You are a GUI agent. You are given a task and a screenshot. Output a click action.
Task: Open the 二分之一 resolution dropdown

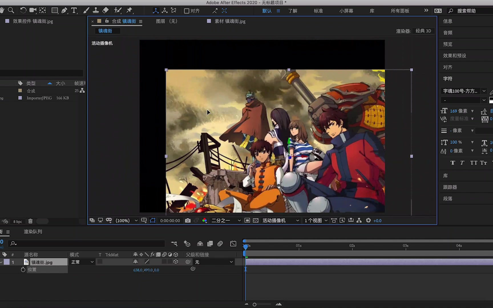tap(225, 220)
